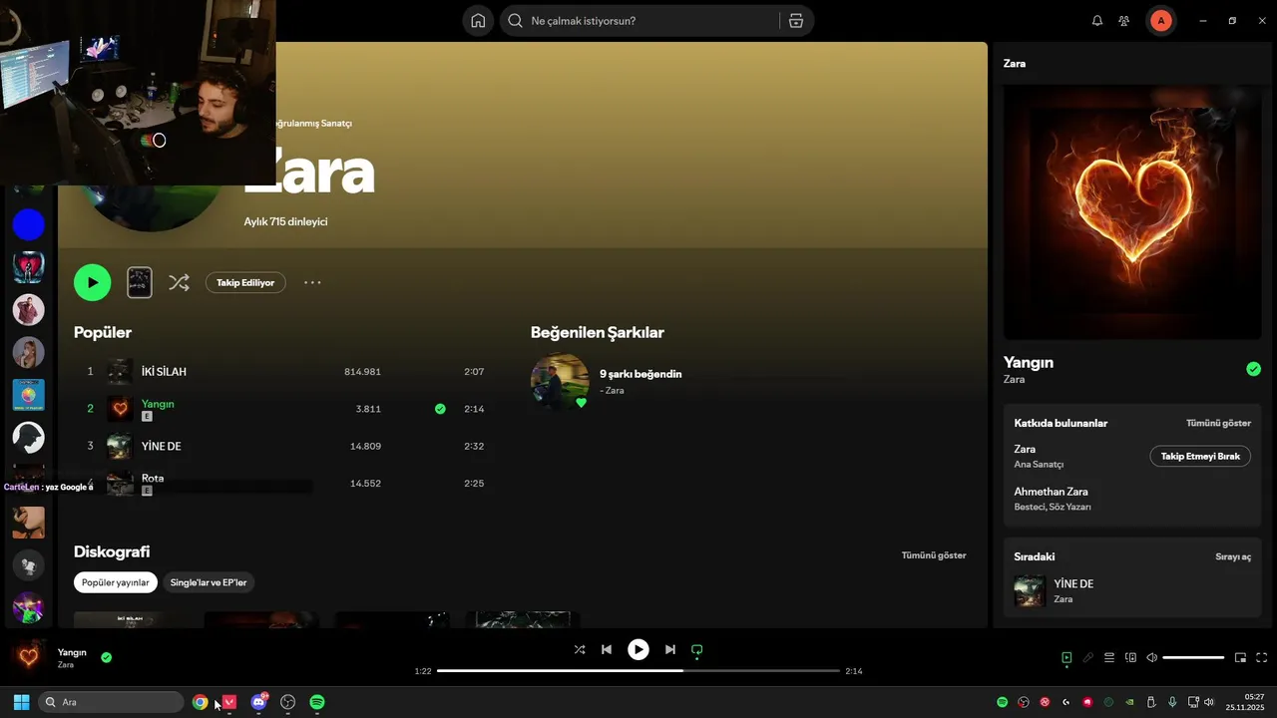Viewport: 1277px width, 718px height.
Task: Mute using the playbar speaker icon
Action: pos(1151,657)
